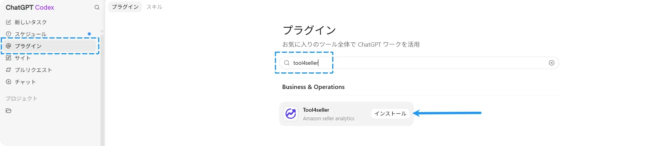Click the folder icon under プロジェクト
The image size is (661, 146).
(8, 111)
